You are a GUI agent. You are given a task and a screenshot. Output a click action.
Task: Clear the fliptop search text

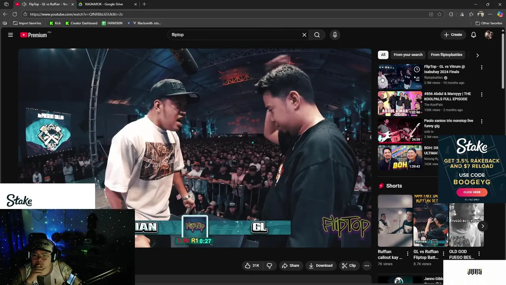tap(304, 35)
